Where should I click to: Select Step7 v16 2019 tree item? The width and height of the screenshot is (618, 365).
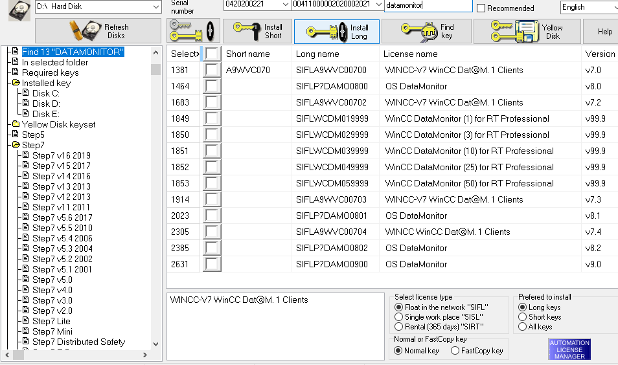point(62,155)
